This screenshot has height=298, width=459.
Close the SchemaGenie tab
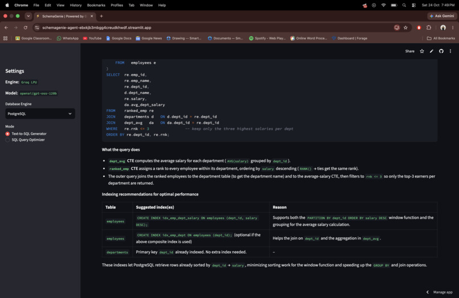(92, 16)
